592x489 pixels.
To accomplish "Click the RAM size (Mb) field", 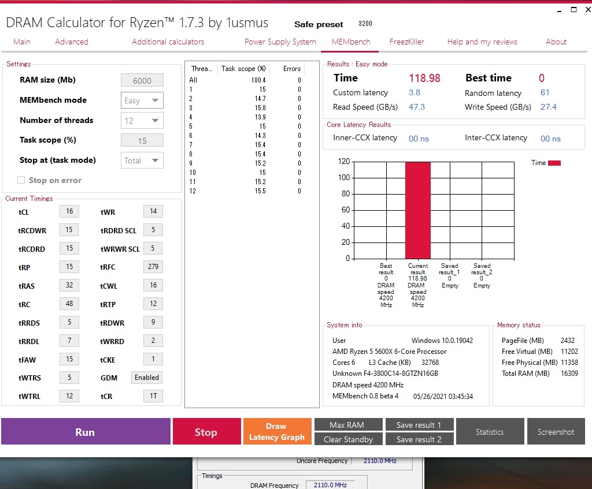I will click(x=142, y=80).
